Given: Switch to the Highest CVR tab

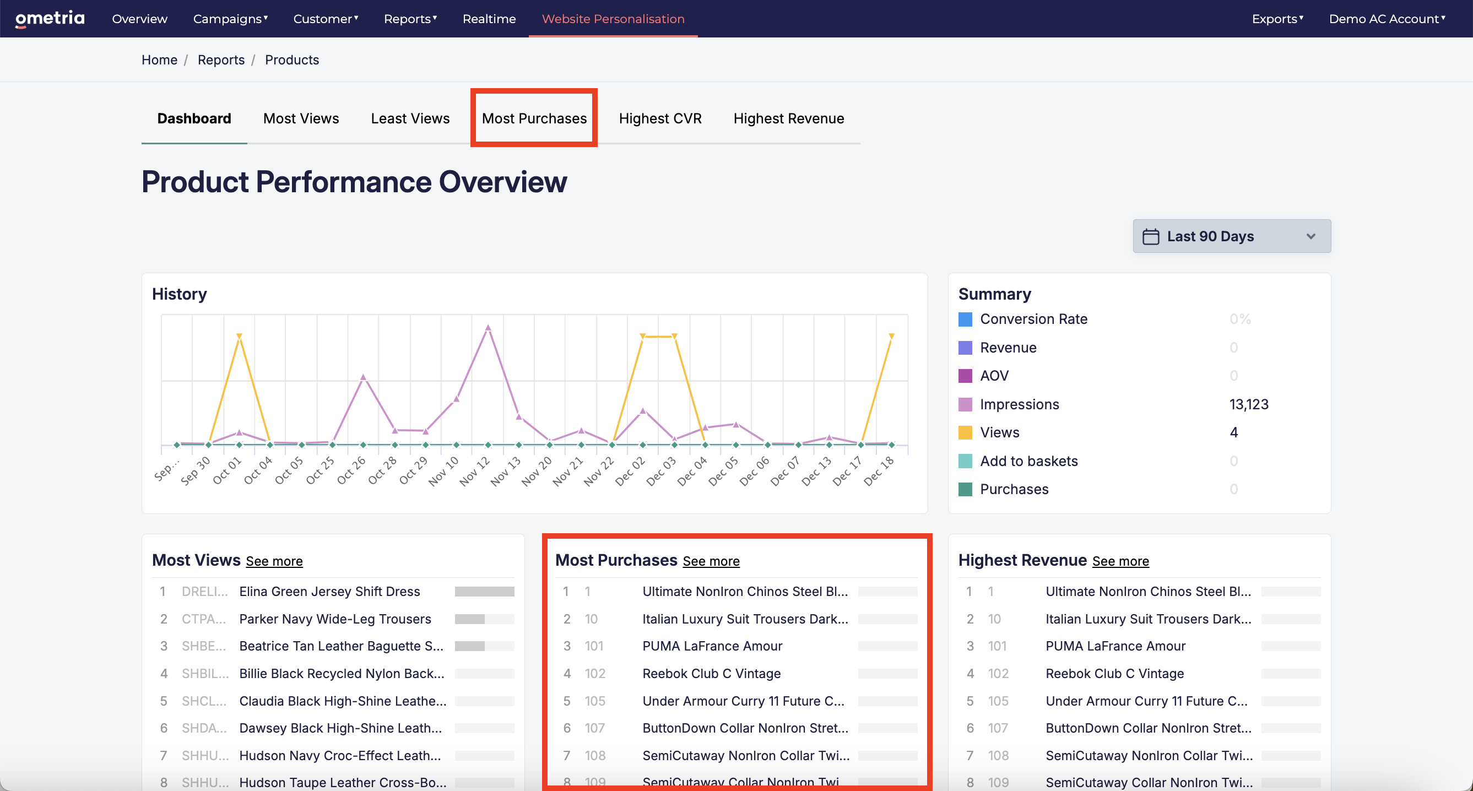Looking at the screenshot, I should tap(660, 118).
